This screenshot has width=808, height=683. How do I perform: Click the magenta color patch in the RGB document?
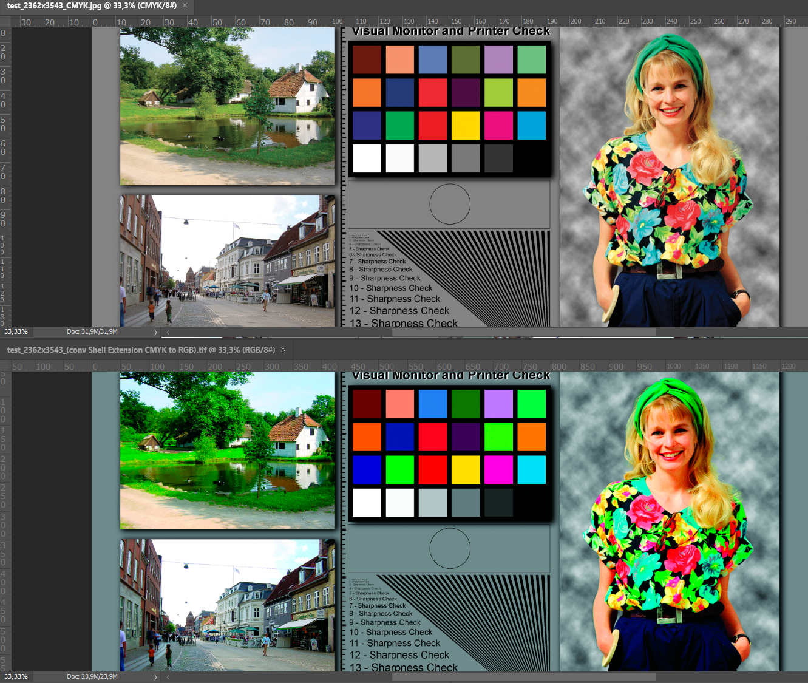498,470
